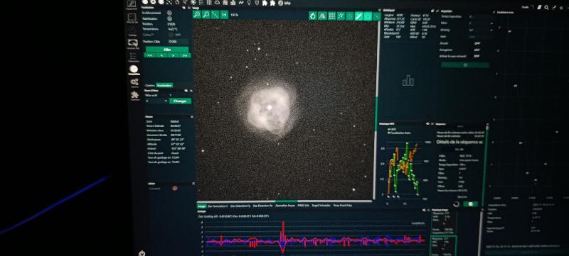Select the Acquisition sidebar icon
This screenshot has width=569, height=256.
tap(134, 70)
